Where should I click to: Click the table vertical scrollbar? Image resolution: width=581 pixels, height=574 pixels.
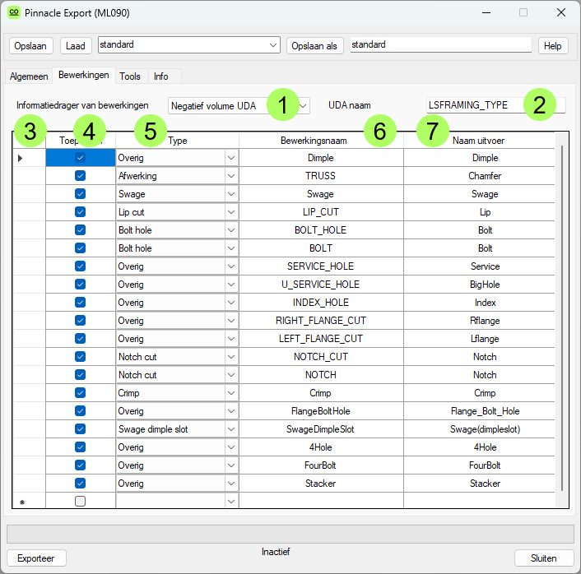click(x=562, y=318)
